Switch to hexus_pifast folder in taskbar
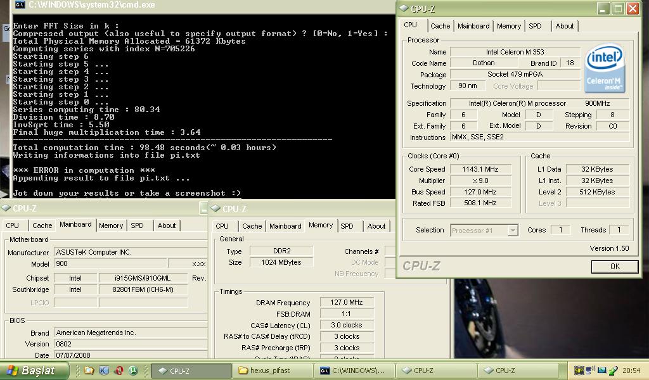Image resolution: width=649 pixels, height=380 pixels. click(273, 370)
